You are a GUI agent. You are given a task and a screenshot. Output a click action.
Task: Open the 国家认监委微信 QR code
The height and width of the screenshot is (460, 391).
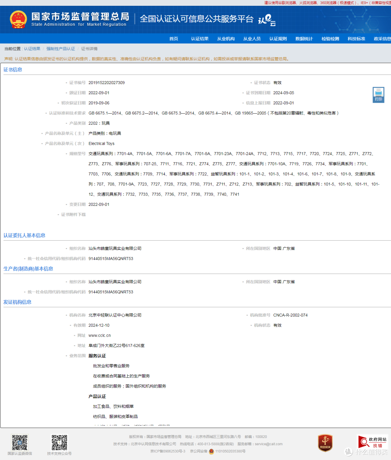point(20,442)
